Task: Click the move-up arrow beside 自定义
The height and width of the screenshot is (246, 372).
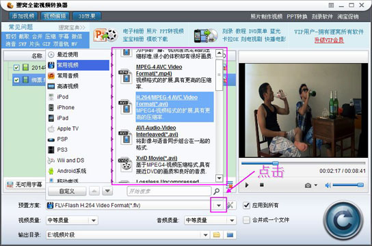Action: point(94,191)
